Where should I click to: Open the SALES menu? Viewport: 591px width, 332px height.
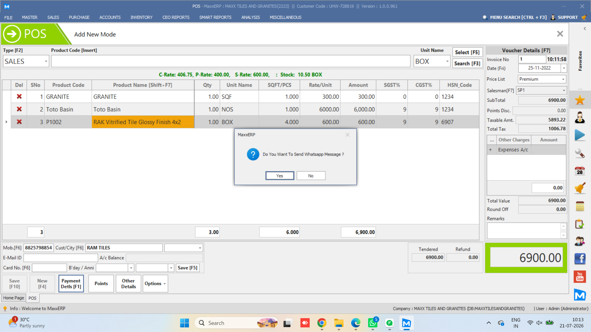click(53, 18)
